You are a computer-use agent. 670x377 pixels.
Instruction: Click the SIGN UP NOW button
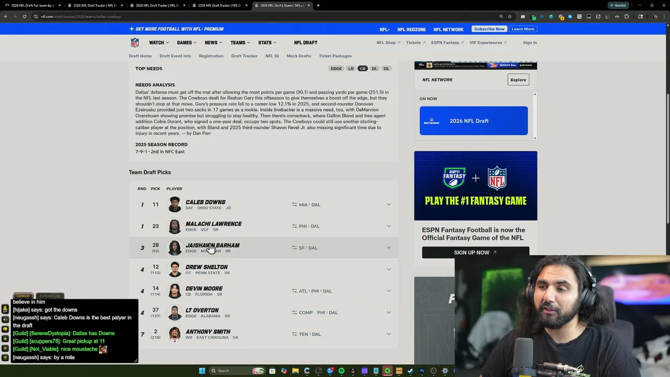pyautogui.click(x=475, y=252)
